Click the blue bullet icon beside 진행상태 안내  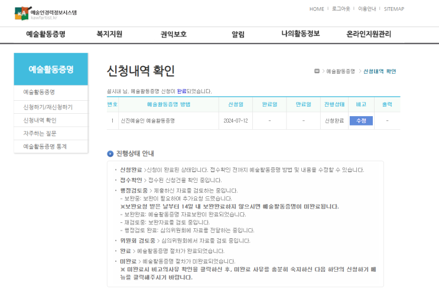click(x=110, y=154)
